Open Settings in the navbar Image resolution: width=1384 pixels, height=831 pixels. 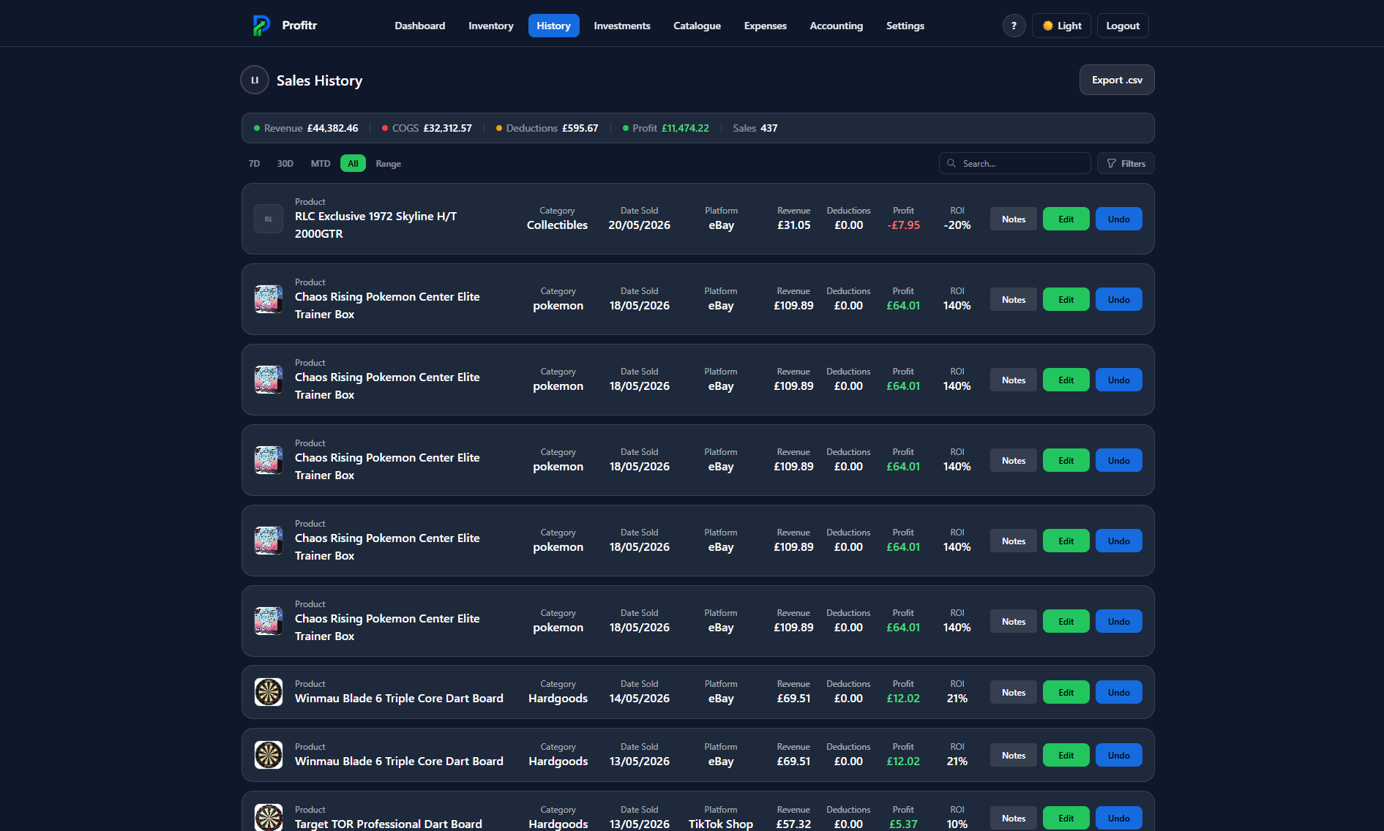905,26
